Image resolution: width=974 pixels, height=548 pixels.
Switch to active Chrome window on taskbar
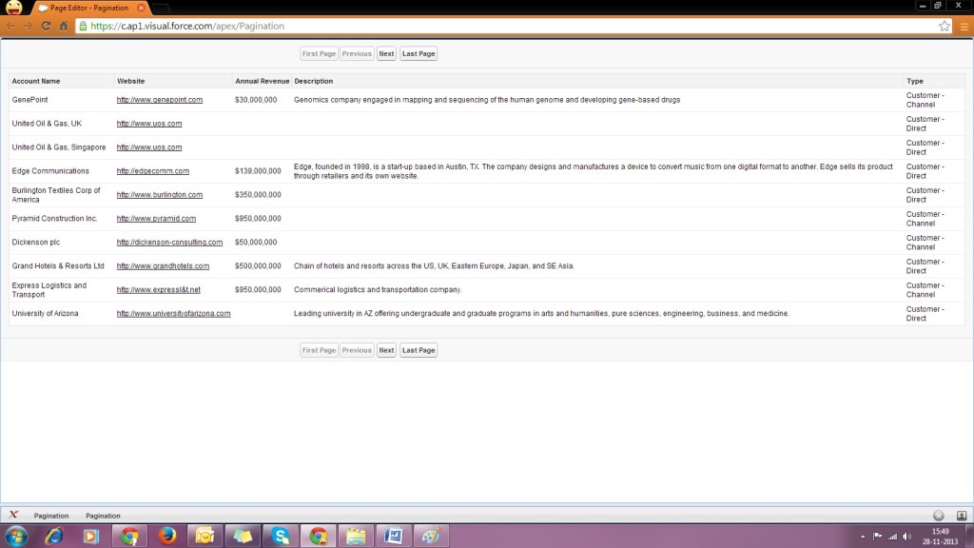(318, 536)
